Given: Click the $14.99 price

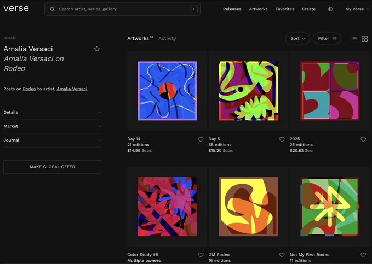Looking at the screenshot, I should tap(134, 151).
